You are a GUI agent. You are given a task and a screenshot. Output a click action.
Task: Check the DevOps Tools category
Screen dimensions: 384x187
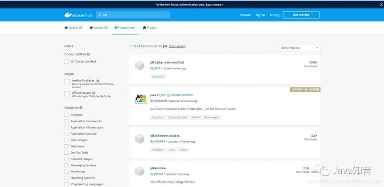pos(66,153)
